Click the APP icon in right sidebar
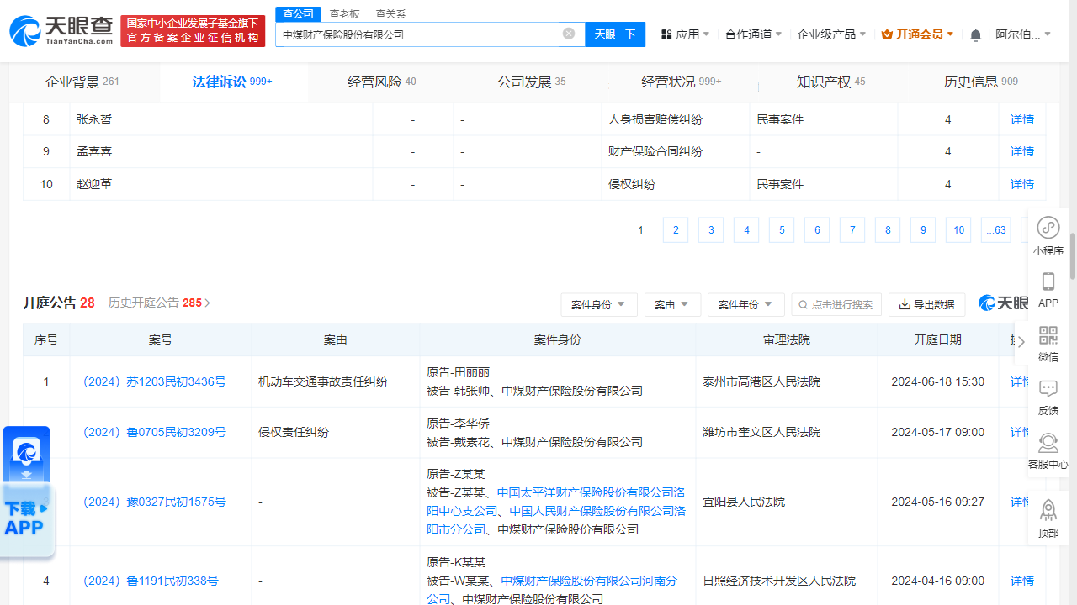 coord(1048,287)
